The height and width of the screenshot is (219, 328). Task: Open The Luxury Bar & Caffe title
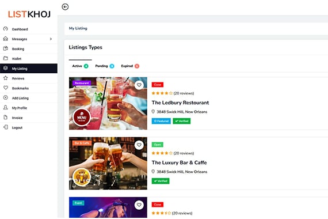click(x=180, y=163)
